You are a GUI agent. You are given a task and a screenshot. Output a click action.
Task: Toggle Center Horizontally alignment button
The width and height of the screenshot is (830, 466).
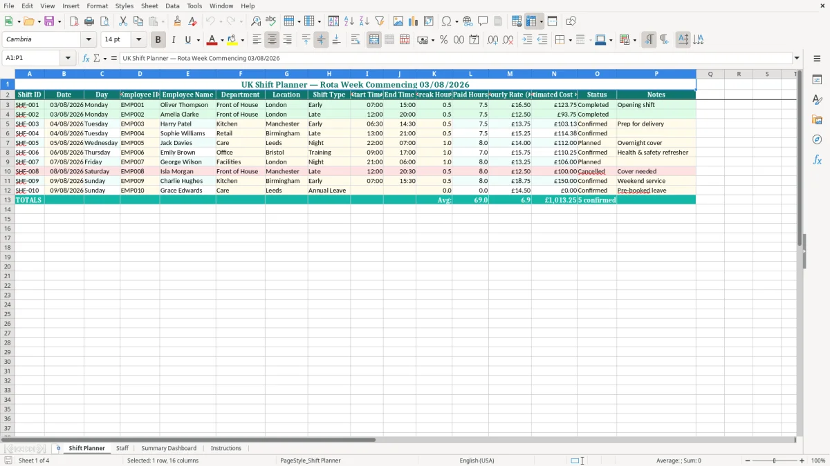273,40
